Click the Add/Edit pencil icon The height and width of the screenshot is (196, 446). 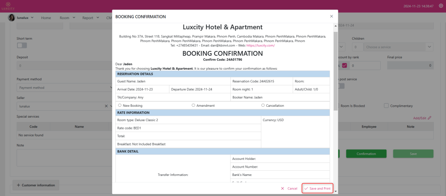[429, 118]
